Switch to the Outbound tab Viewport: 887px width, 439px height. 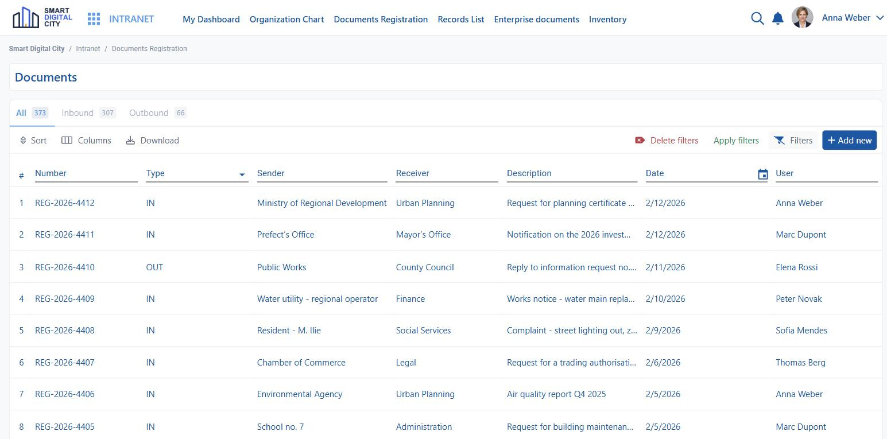point(158,113)
